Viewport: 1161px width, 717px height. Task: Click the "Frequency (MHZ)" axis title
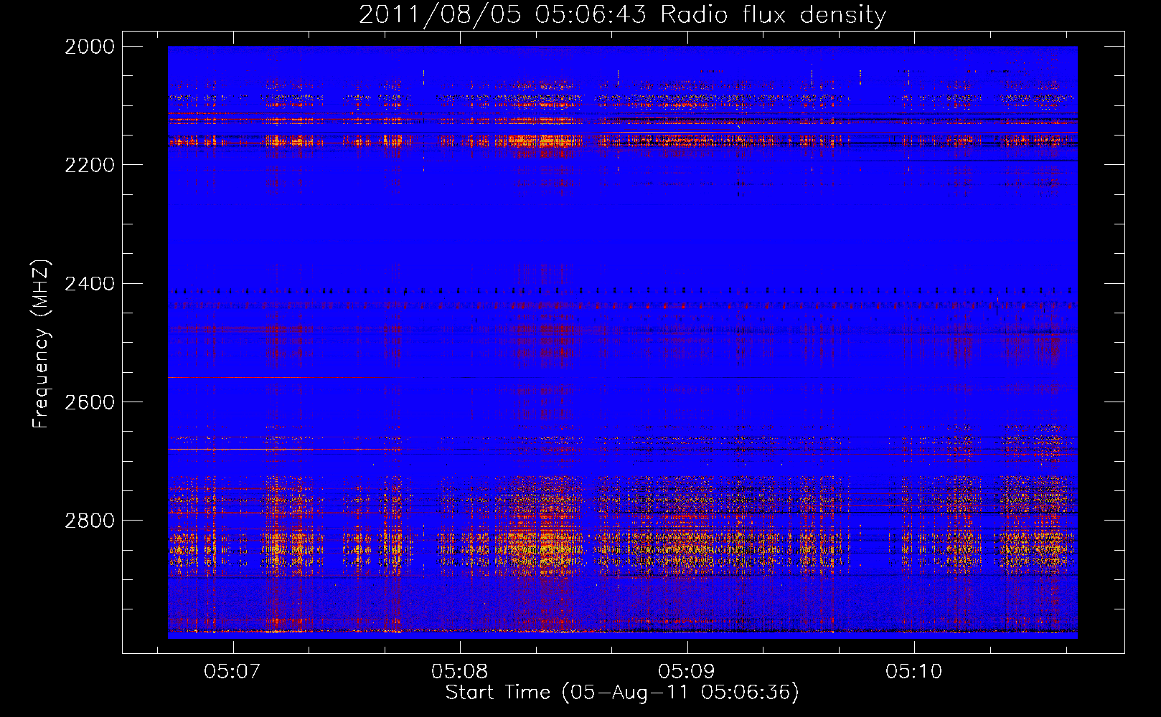click(42, 344)
